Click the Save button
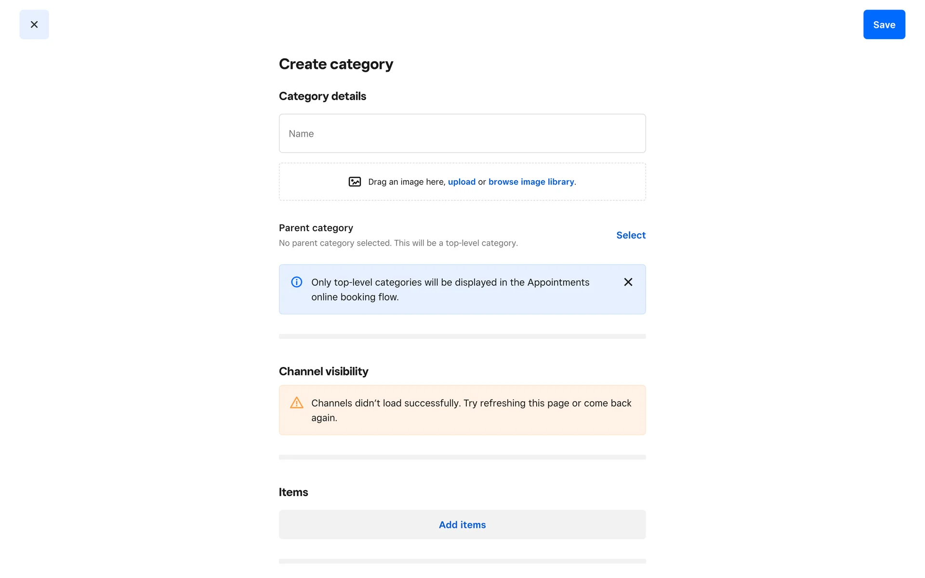 pos(884,25)
